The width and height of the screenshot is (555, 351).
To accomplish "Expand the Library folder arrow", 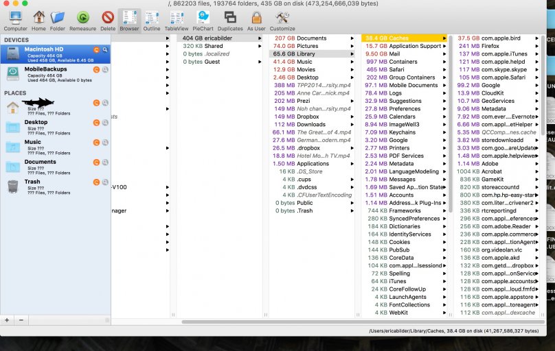I will [x=352, y=53].
